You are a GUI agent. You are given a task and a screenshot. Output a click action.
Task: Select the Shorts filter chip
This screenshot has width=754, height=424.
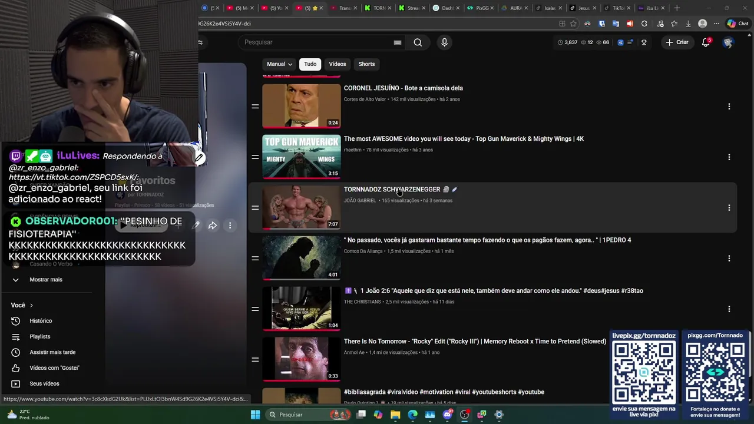click(366, 64)
